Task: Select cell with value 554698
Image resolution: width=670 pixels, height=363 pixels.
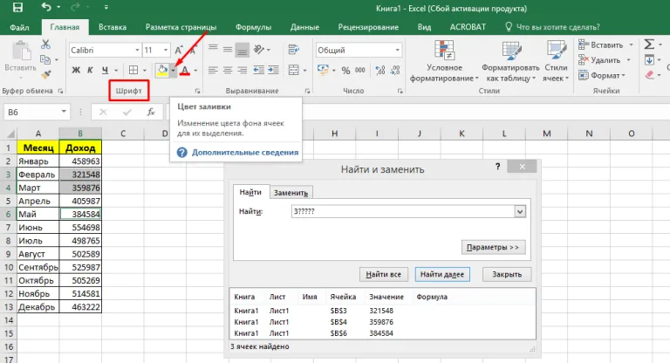Action: coord(80,228)
